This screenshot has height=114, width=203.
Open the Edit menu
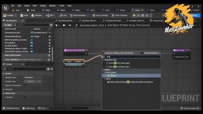point(19,6)
